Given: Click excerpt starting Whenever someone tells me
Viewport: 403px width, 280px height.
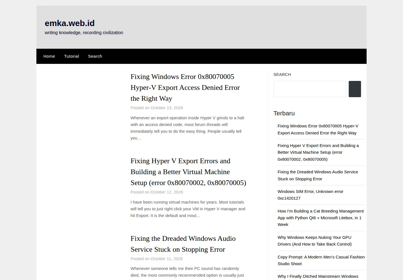Looking at the screenshot, I should (x=187, y=272).
